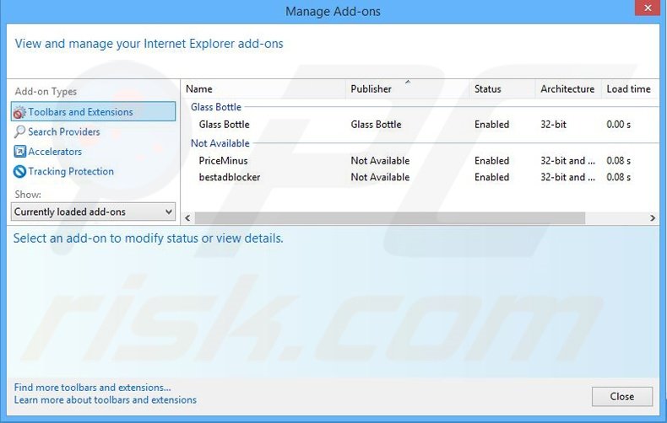Open the Currently loaded add-ons dropdown

tap(93, 212)
